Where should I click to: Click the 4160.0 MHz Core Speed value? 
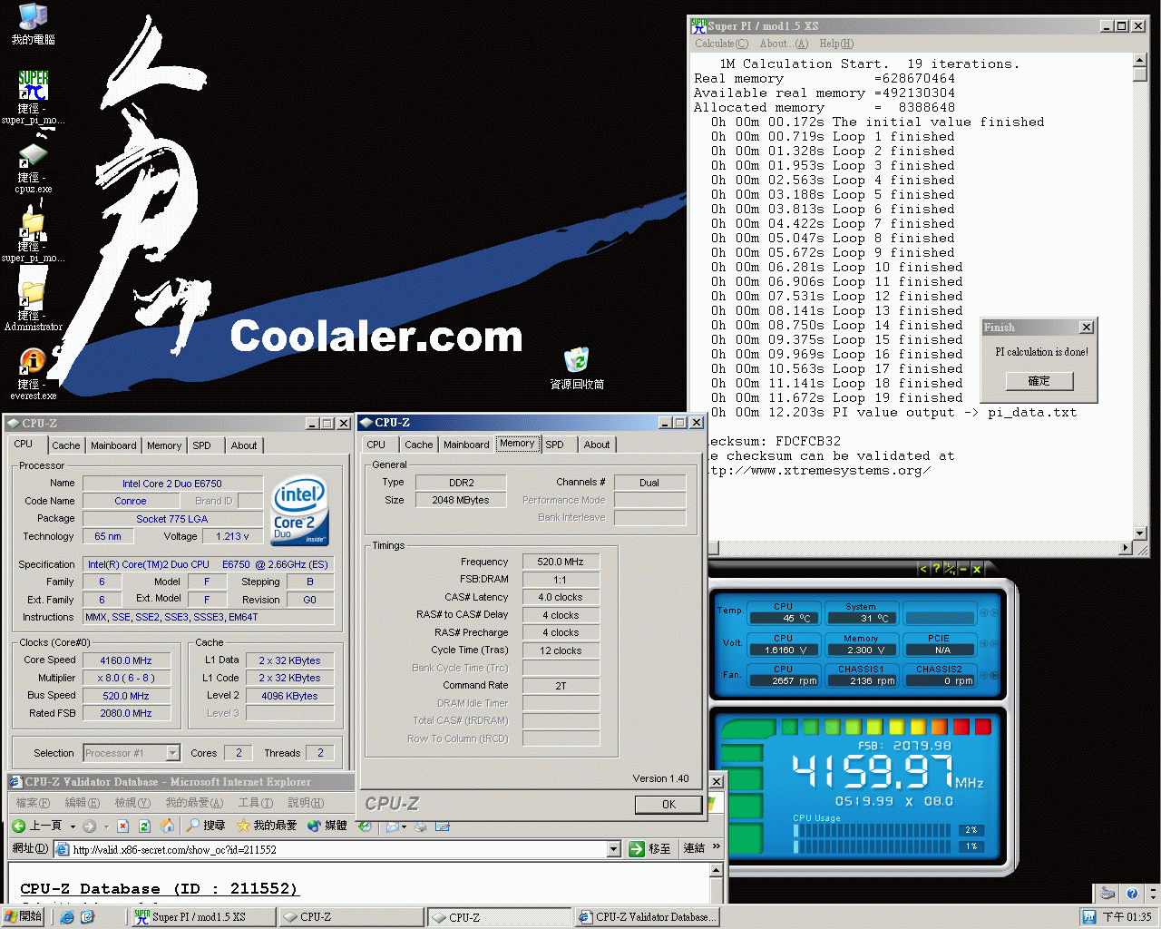126,660
